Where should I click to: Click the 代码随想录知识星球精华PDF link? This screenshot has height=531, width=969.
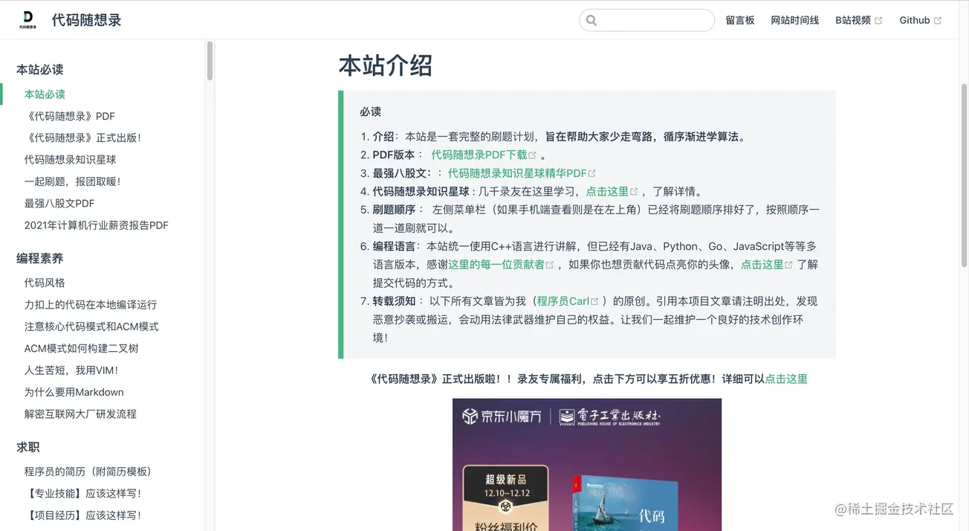[x=517, y=173]
